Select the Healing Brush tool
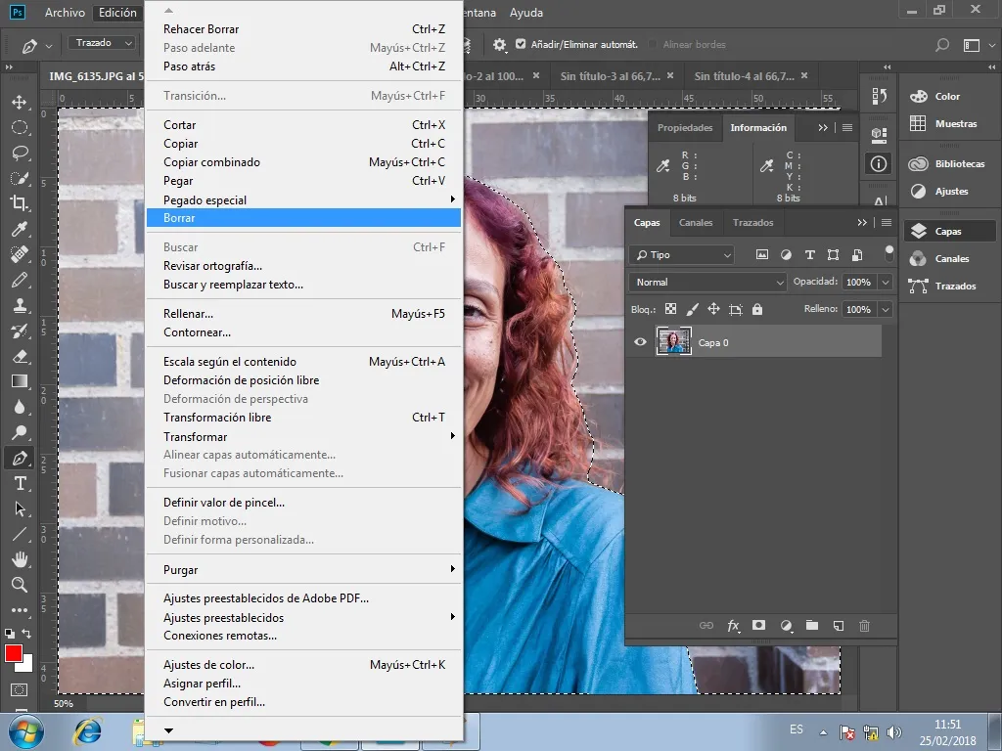Image resolution: width=1002 pixels, height=751 pixels. point(20,254)
